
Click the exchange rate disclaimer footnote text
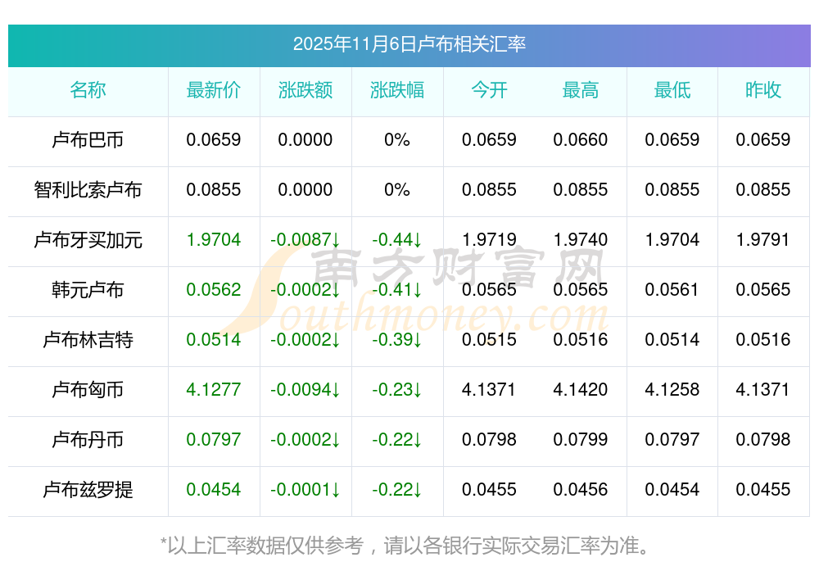point(409,545)
